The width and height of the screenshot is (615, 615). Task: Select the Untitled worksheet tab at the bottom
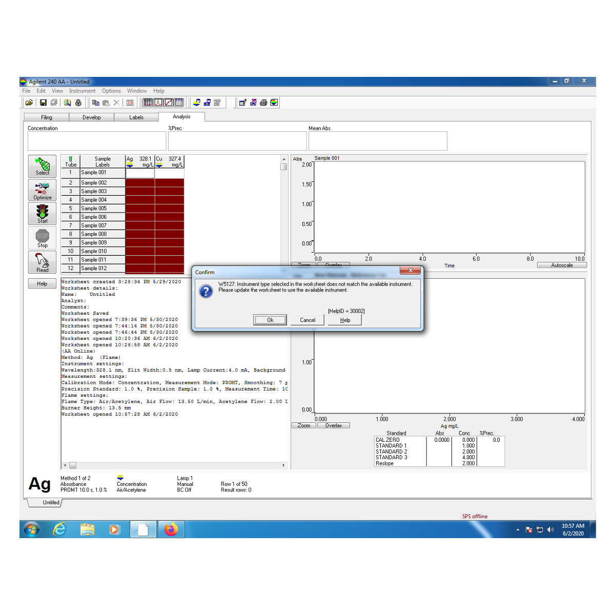(51, 502)
